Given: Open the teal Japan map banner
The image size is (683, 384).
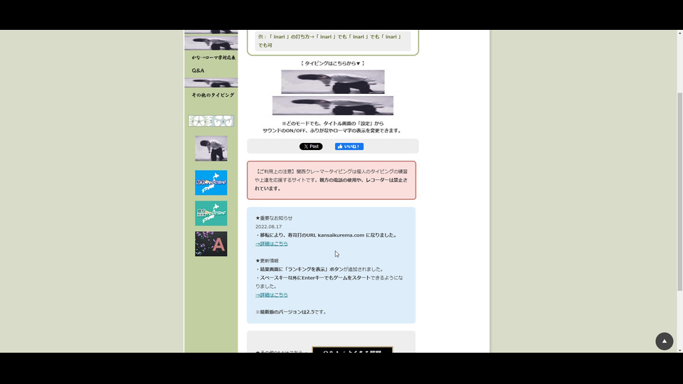Looking at the screenshot, I should pos(211,213).
